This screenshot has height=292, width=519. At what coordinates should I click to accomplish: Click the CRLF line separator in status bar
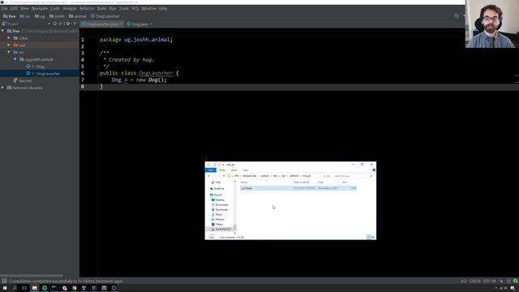click(474, 281)
